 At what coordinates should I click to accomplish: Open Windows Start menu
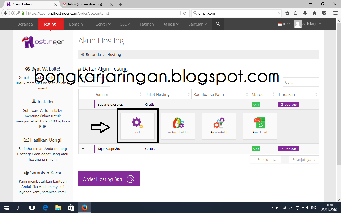[x=6, y=208]
